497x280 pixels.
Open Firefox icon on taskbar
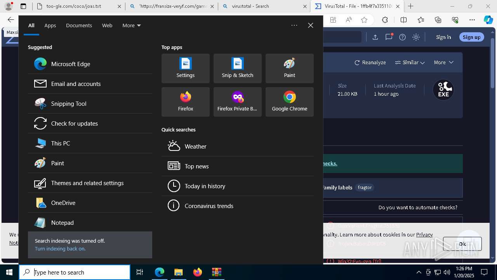[x=198, y=272]
